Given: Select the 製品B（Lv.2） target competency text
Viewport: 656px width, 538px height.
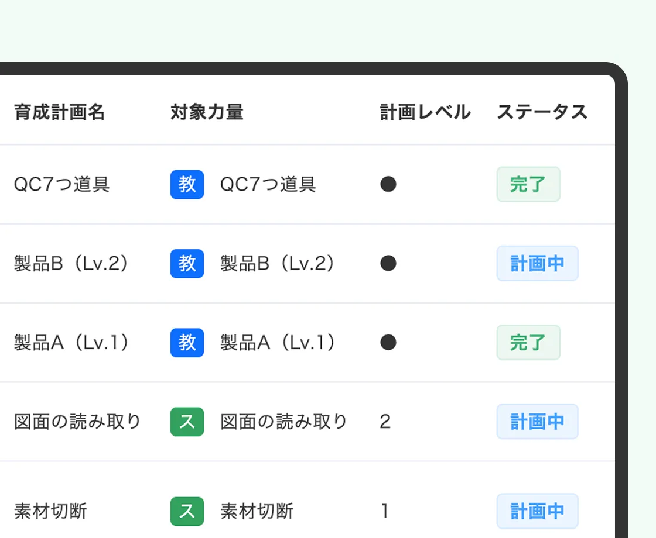Looking at the screenshot, I should click(x=279, y=264).
